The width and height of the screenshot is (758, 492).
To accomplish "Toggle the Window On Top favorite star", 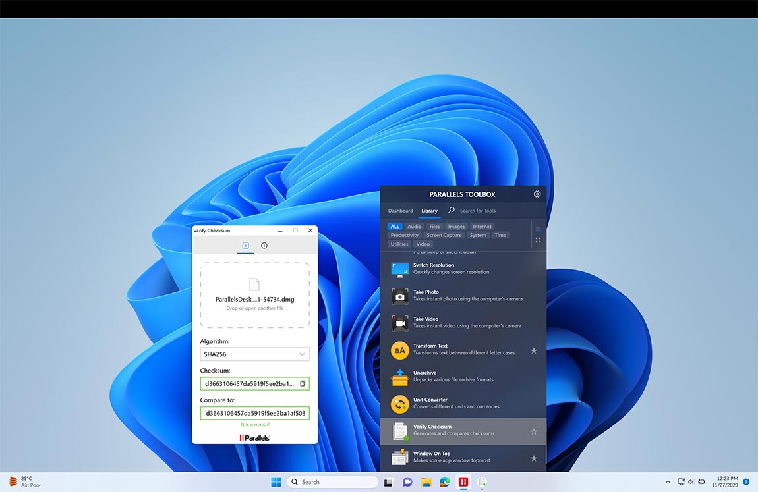I will 533,458.
